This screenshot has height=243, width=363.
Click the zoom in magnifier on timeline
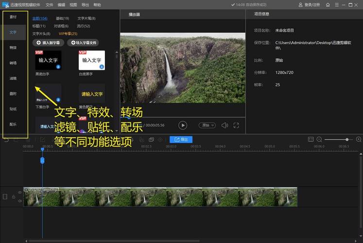point(359,139)
